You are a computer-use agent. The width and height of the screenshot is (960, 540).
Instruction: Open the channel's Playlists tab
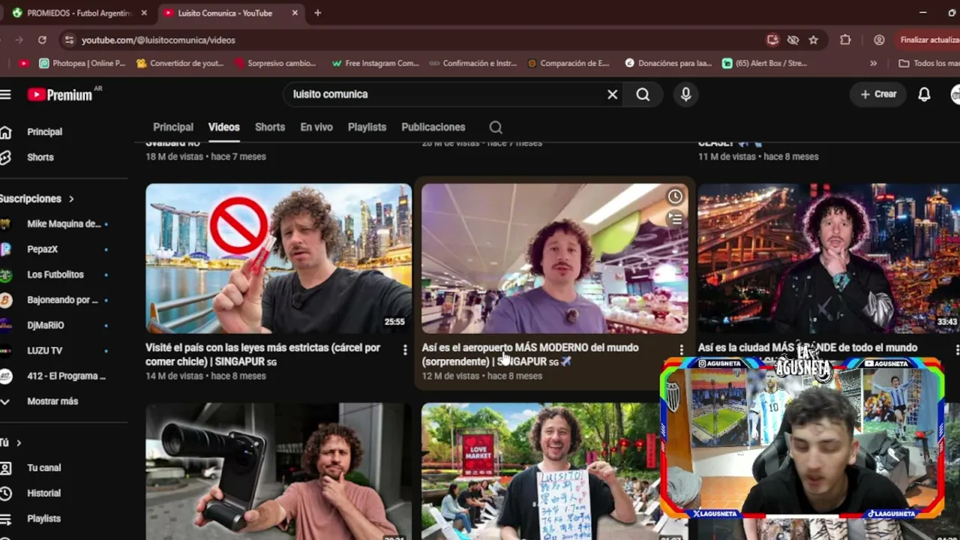[367, 127]
